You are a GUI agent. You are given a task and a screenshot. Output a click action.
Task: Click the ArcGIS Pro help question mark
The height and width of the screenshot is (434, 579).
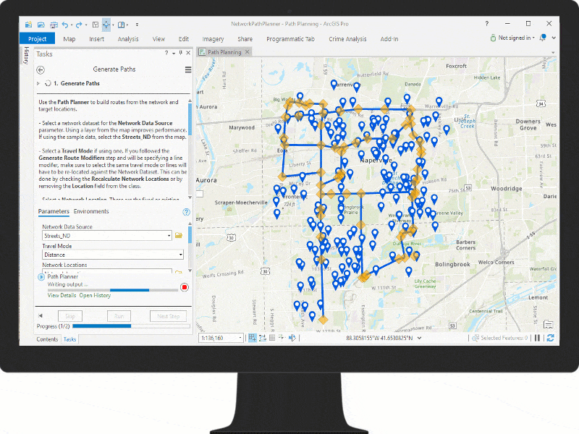pos(486,24)
